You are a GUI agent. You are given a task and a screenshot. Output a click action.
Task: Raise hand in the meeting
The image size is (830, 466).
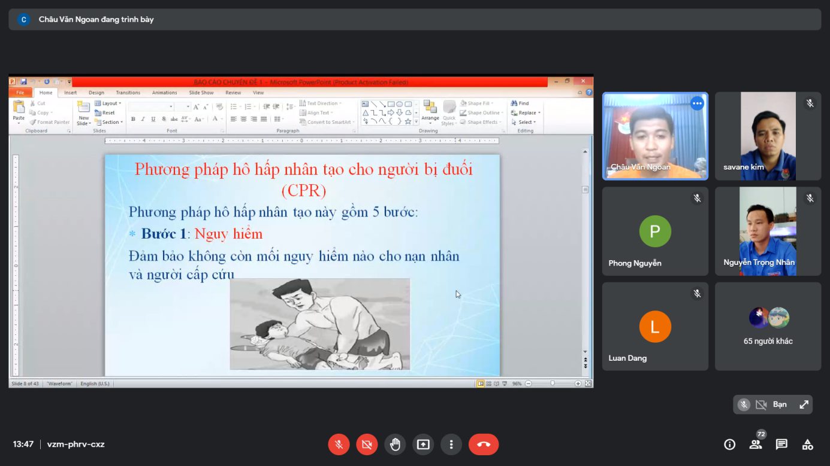[395, 444]
